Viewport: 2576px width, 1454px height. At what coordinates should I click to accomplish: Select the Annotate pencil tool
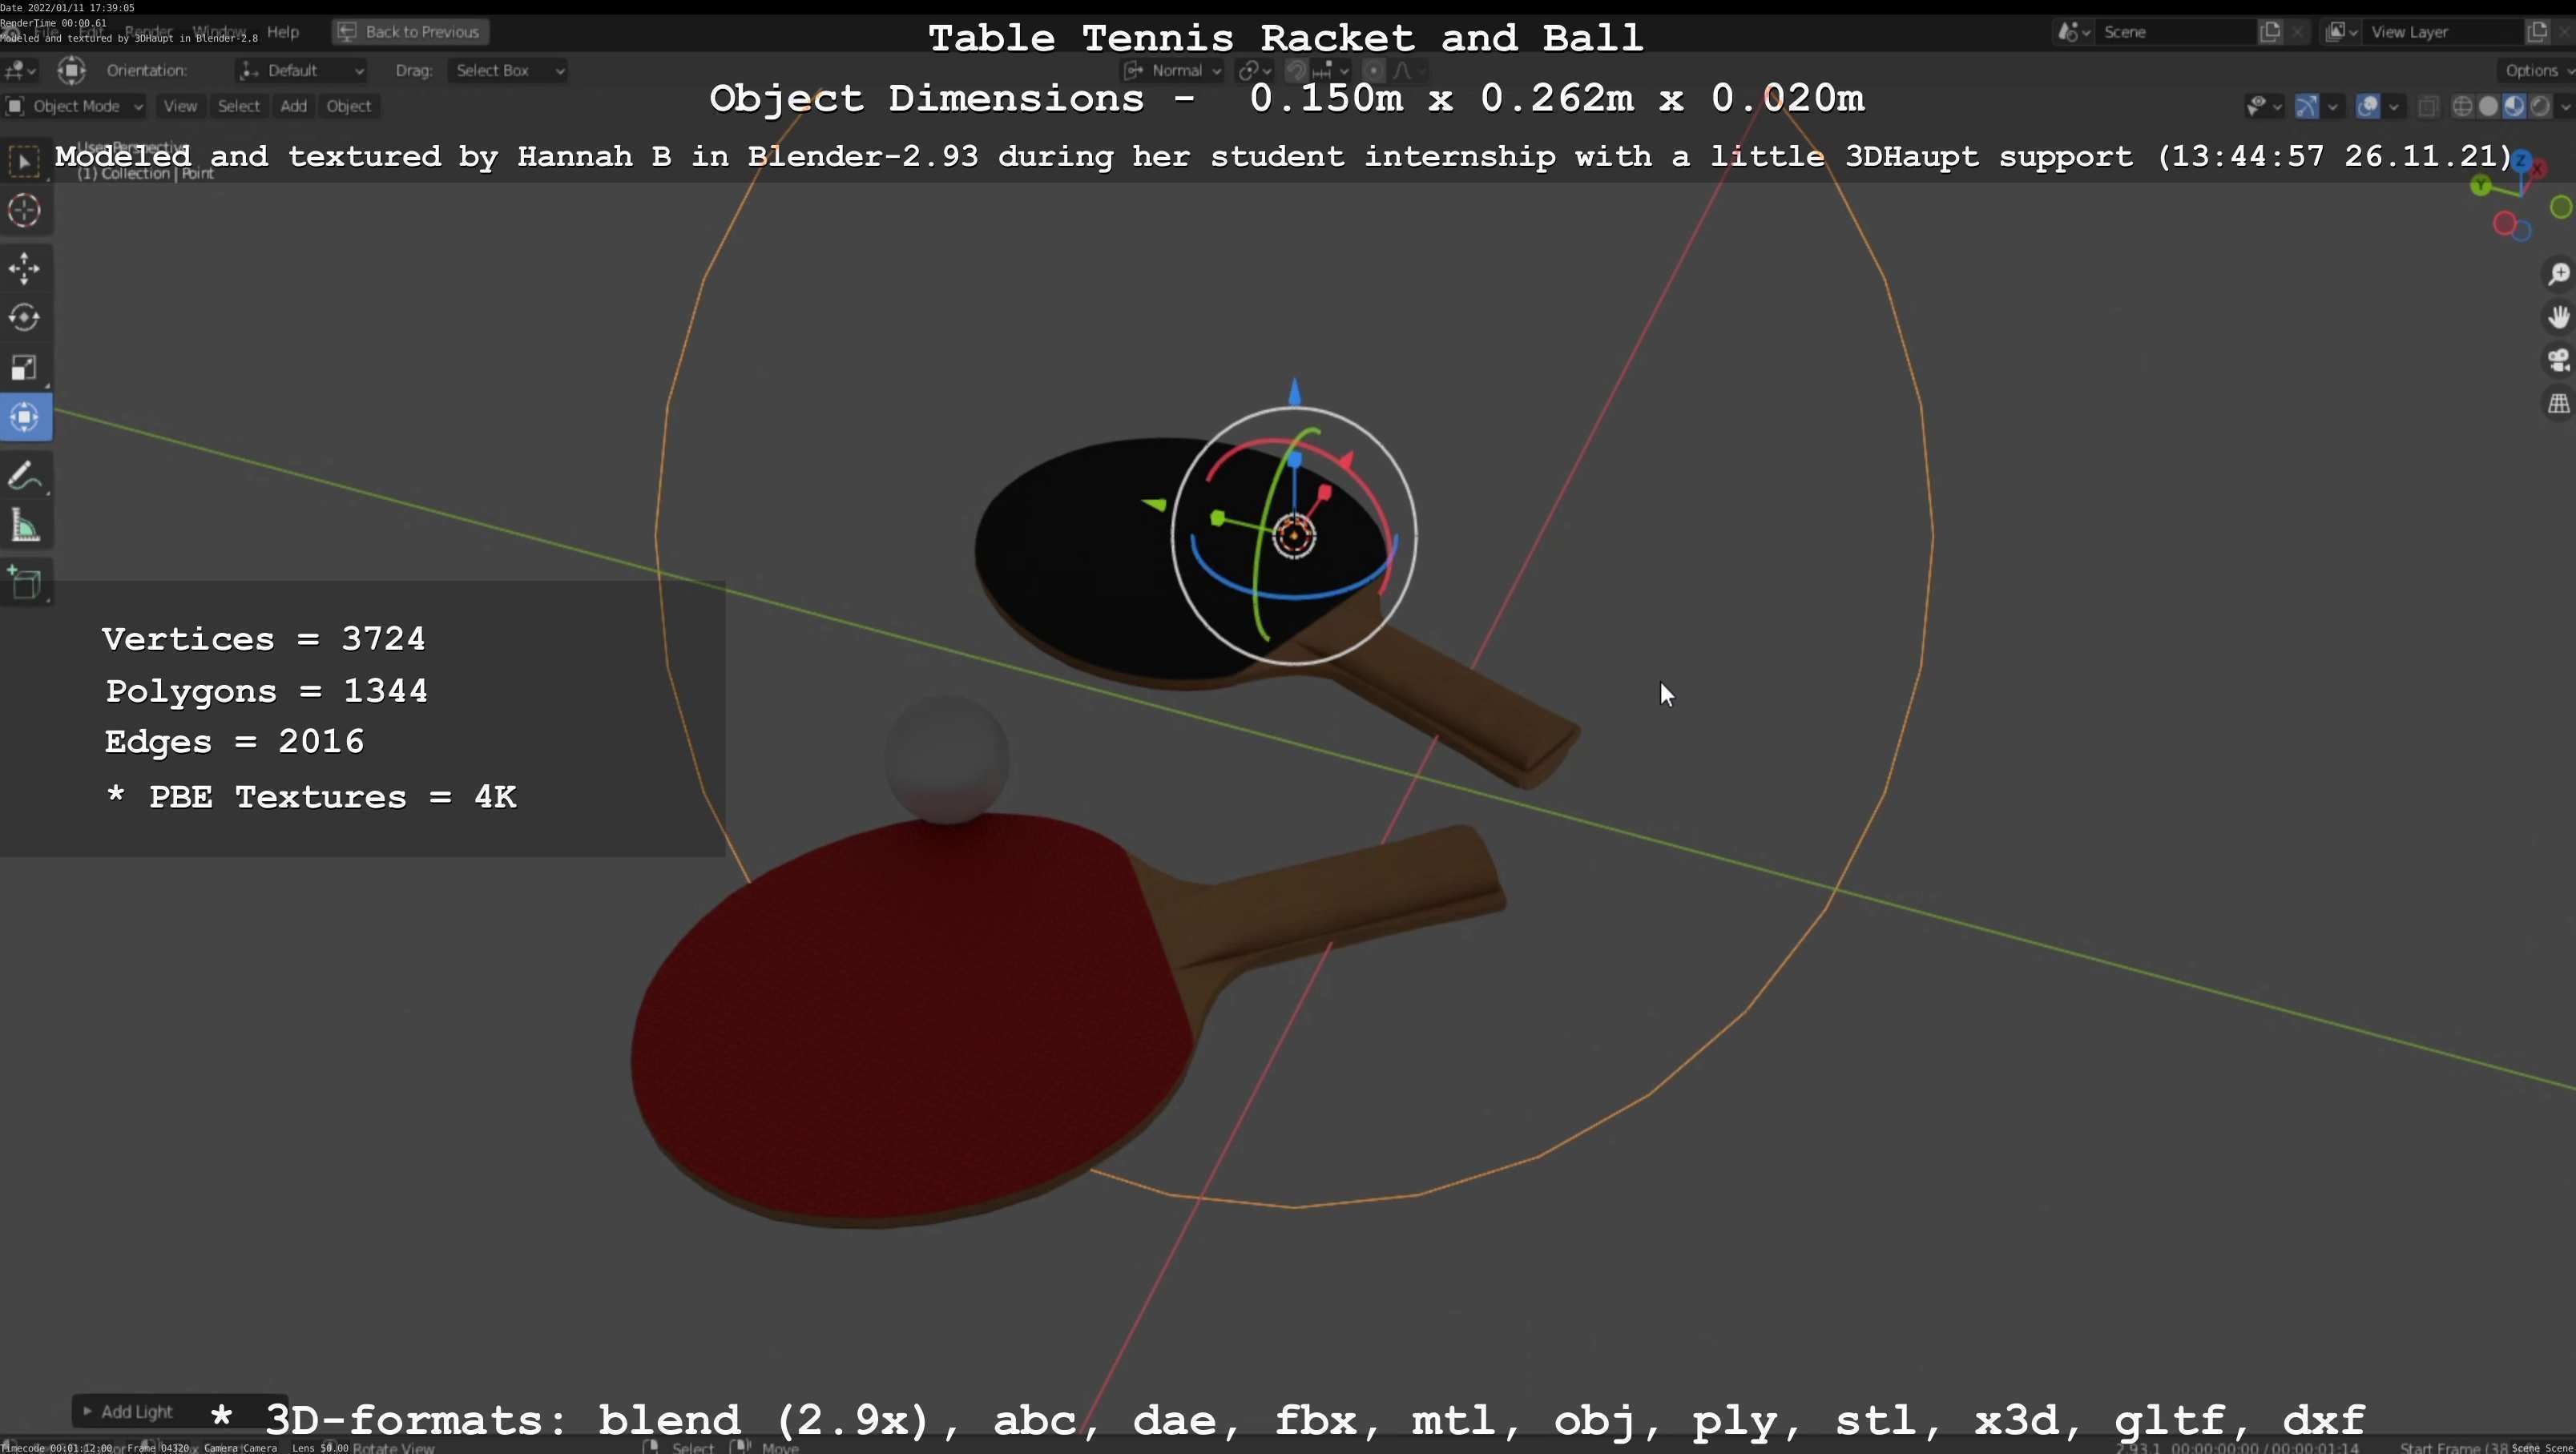tap(25, 476)
